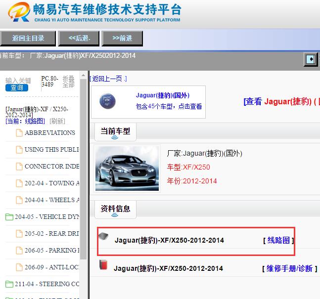Click the gray wiring diagram chip icon
Viewport: 320px width, 299px height.
tap(103, 236)
